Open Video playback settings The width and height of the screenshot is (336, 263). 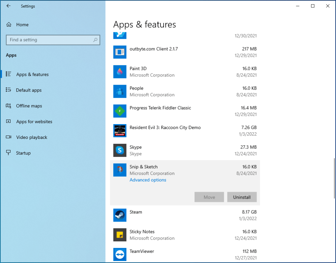pos(32,137)
